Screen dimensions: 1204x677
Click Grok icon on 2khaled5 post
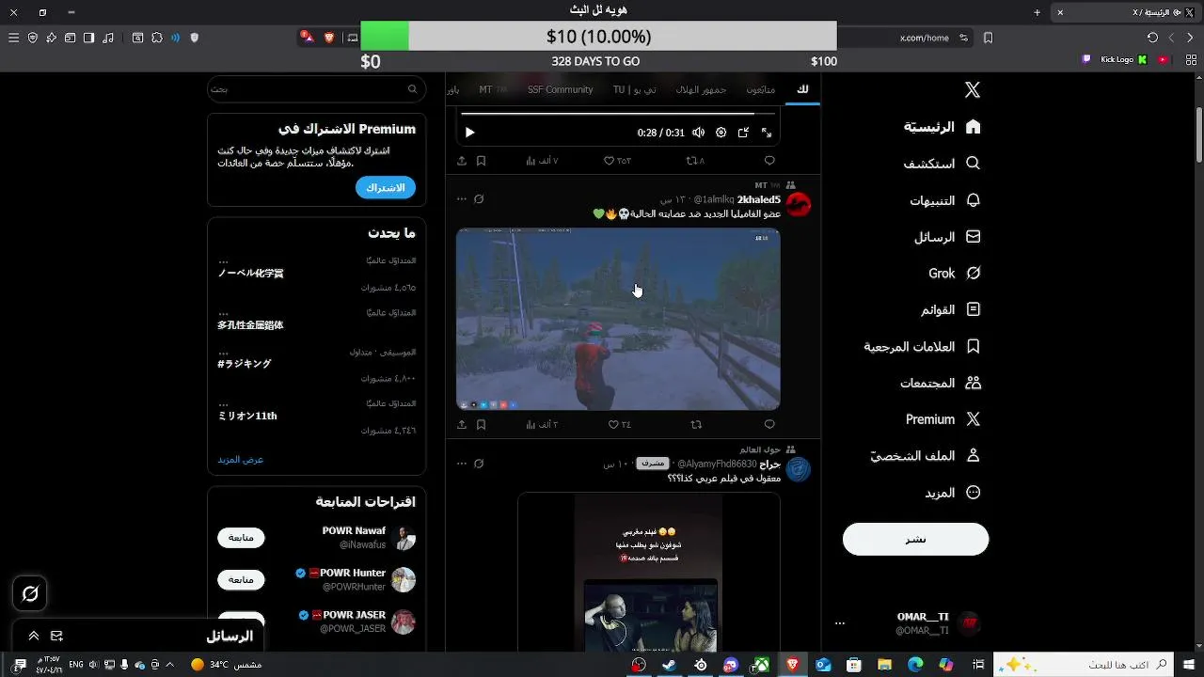point(479,199)
